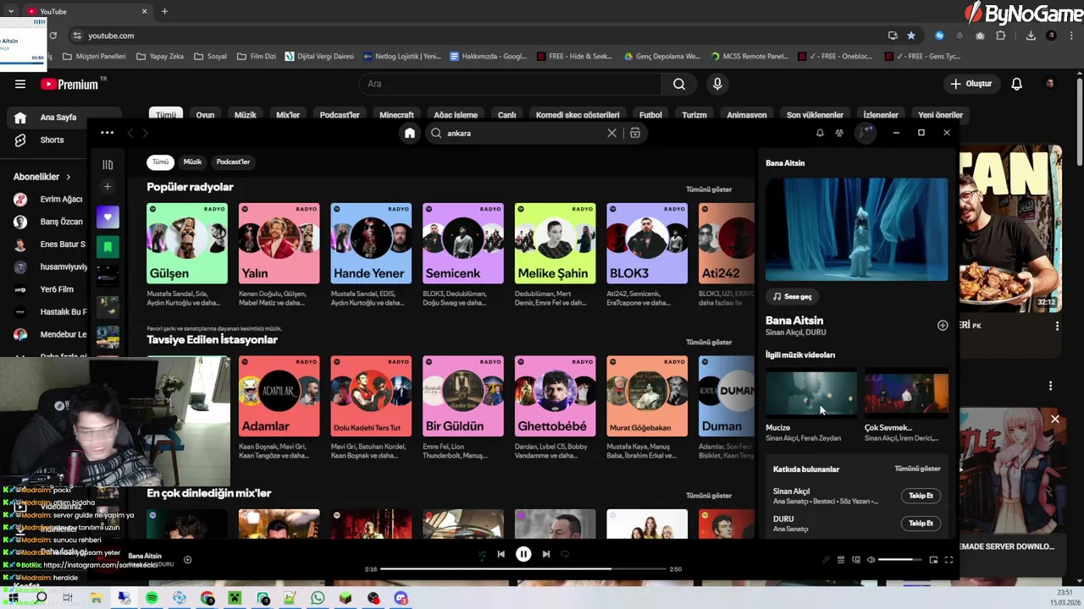Open Evrim Ağacı subscription channel
Image resolution: width=1084 pixels, height=609 pixels.
coord(51,199)
